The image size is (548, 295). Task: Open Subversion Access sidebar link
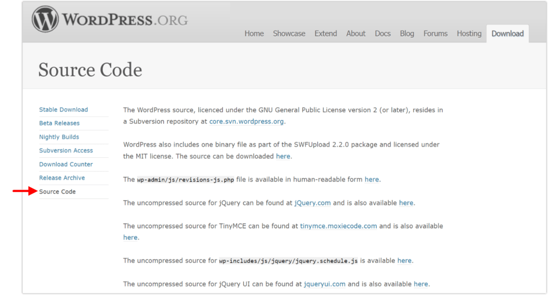tap(66, 150)
